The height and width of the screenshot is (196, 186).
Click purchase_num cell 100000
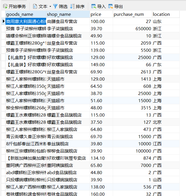[x=133, y=151]
